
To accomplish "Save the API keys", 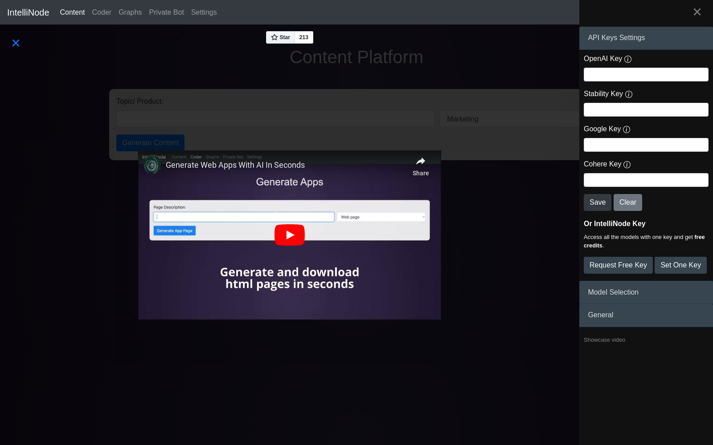I will tap(598, 202).
